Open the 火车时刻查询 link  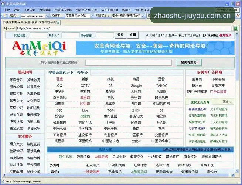pos(219,109)
